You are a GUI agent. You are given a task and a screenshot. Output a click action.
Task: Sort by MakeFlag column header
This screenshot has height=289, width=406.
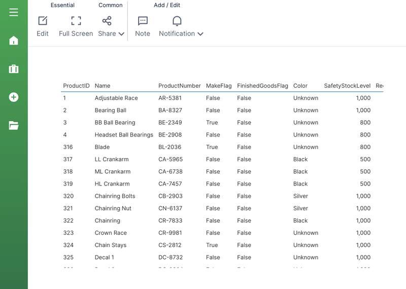pyautogui.click(x=219, y=86)
